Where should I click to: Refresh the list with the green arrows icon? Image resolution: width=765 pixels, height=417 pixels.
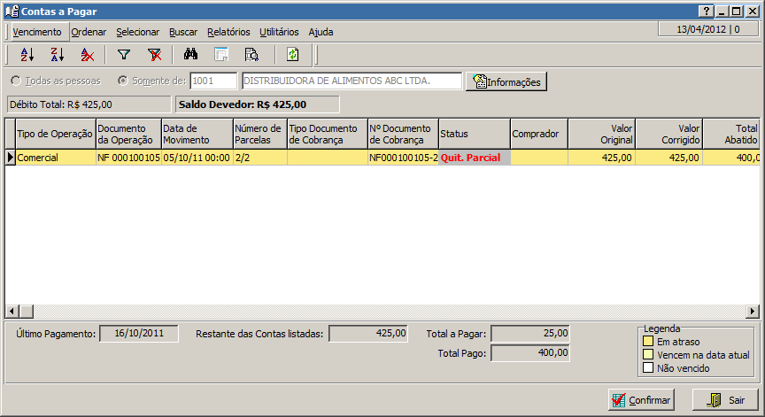[x=292, y=55]
